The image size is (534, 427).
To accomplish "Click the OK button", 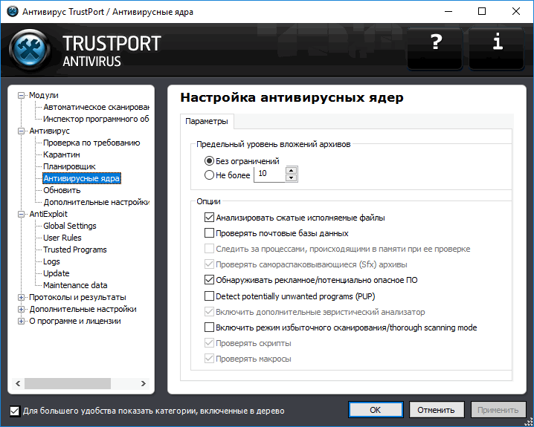I will pyautogui.click(x=376, y=410).
